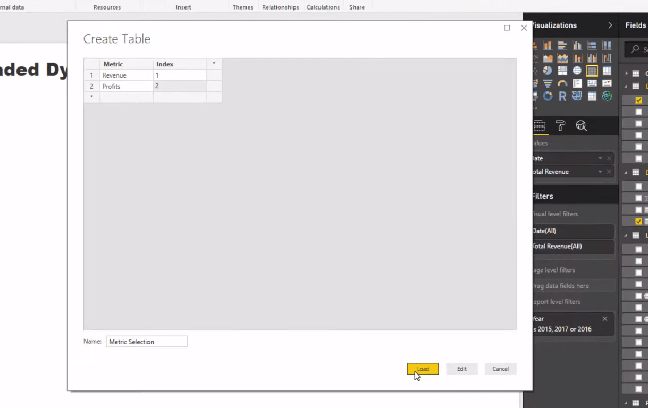Screen dimensions: 648x408
Task: Select the treemap visualization
Action: 562,71
